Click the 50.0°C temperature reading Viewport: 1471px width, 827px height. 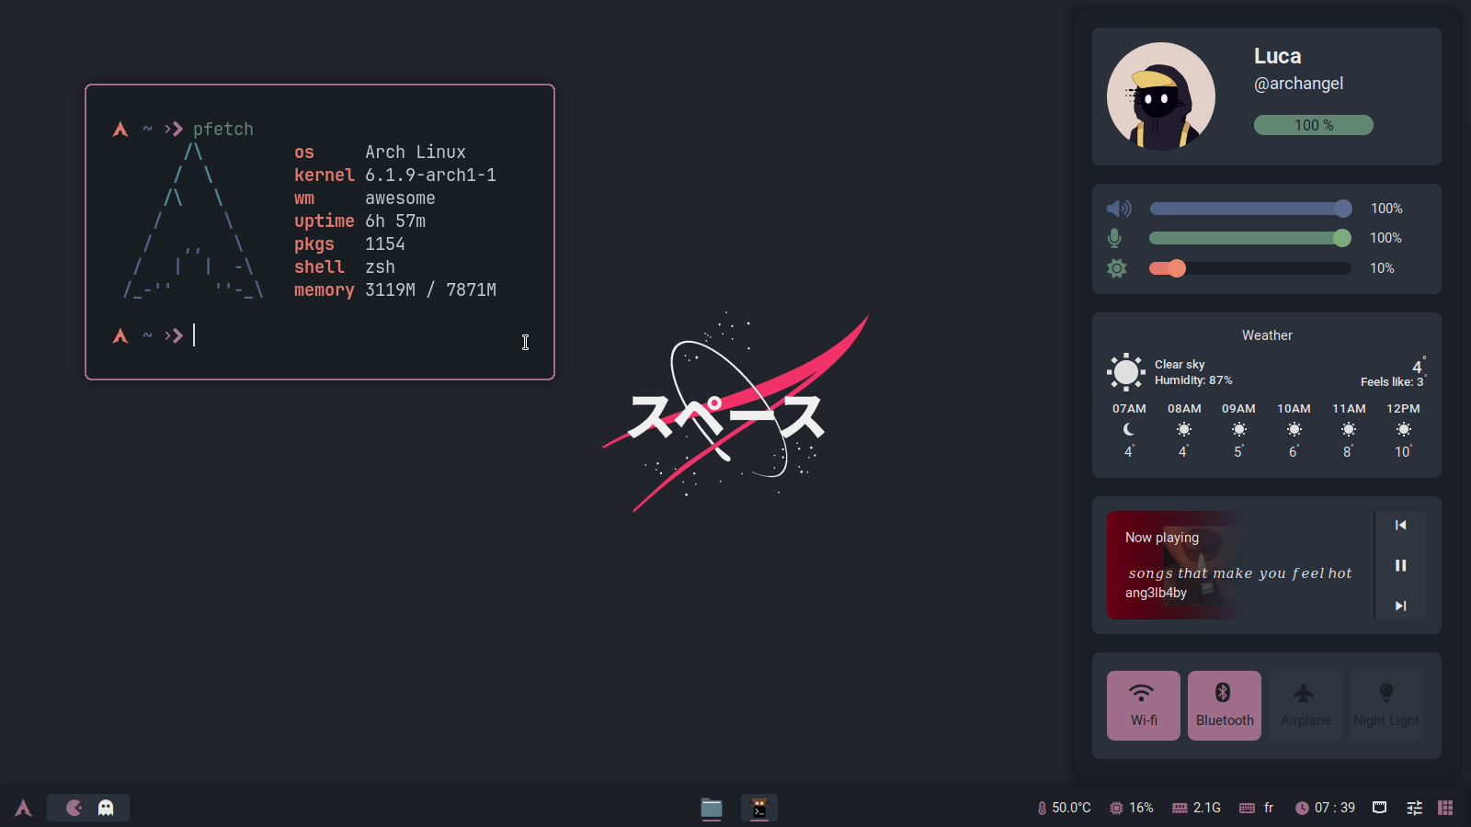(1071, 808)
